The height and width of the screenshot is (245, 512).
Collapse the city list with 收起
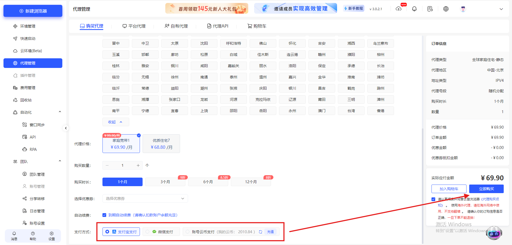(116, 122)
